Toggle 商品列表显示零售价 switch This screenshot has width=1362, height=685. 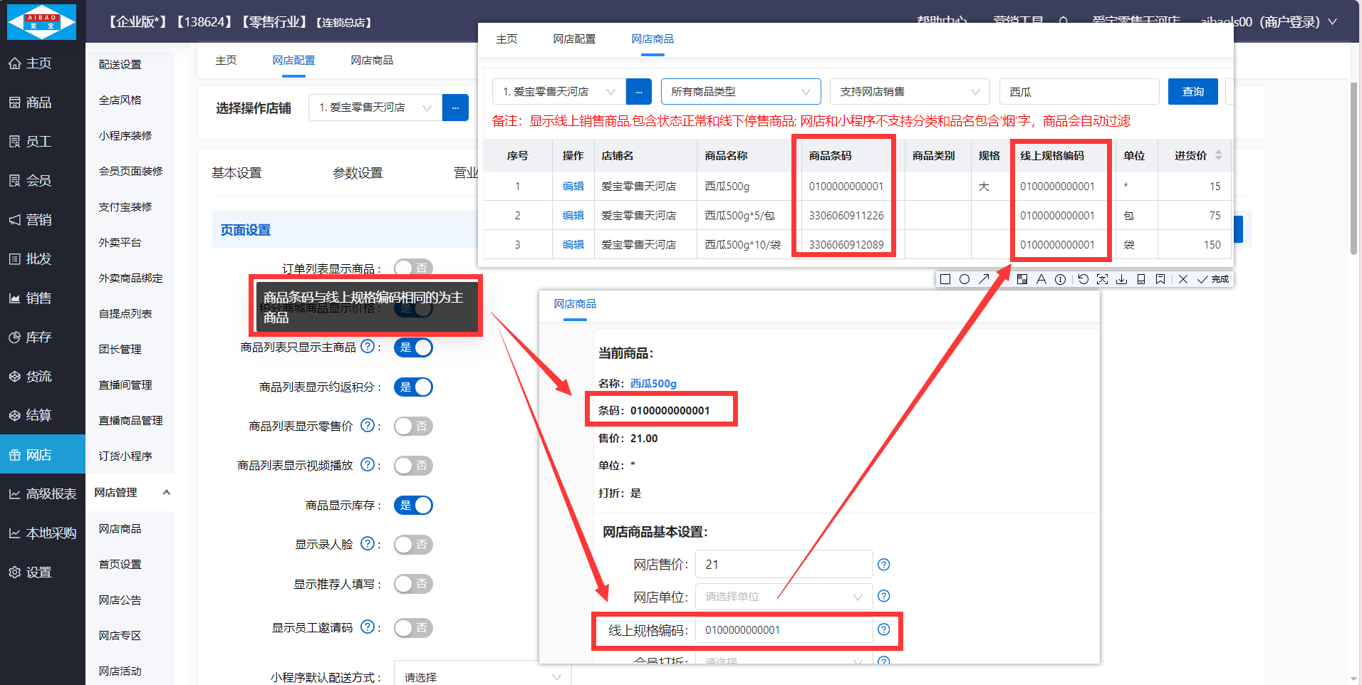pos(413,426)
